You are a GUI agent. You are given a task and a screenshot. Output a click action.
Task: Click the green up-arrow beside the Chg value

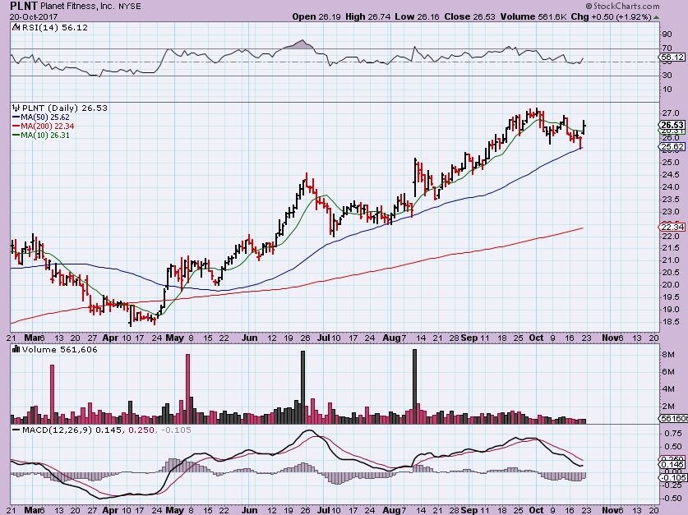[x=656, y=17]
